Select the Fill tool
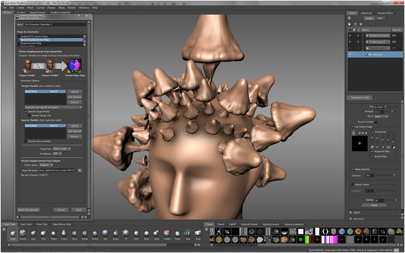405x253 pixels. 126,234
